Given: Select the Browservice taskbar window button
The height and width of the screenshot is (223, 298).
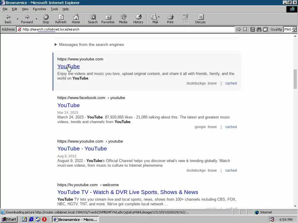Looking at the screenshot, I should coord(75,220).
